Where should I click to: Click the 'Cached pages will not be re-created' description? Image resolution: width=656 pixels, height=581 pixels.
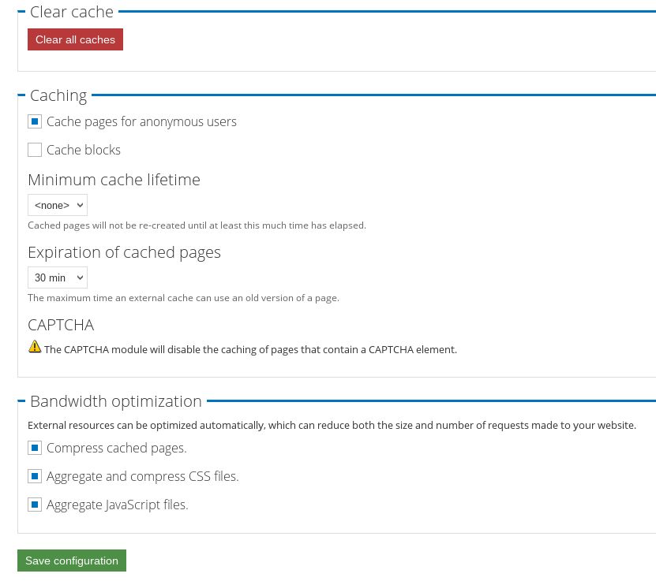[197, 225]
